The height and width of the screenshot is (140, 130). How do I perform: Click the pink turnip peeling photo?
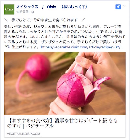[x=65, y=83]
